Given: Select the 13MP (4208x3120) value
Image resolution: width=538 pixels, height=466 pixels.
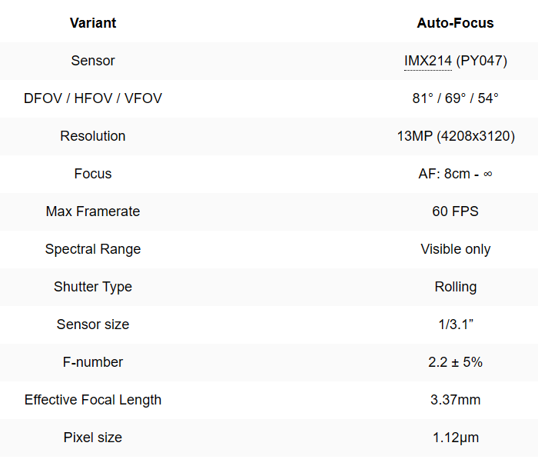Looking at the screenshot, I should pyautogui.click(x=456, y=136).
